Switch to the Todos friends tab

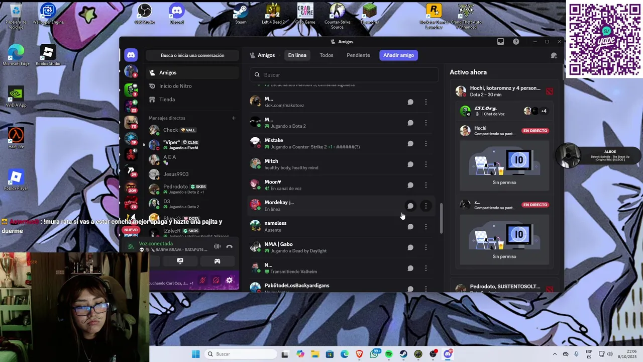(327, 55)
